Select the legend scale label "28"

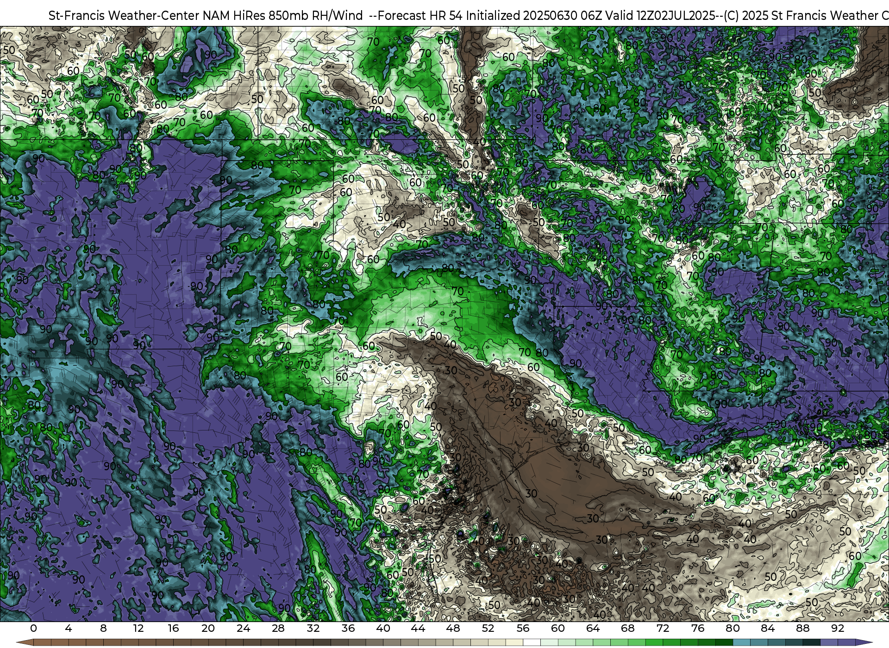pos(278,628)
